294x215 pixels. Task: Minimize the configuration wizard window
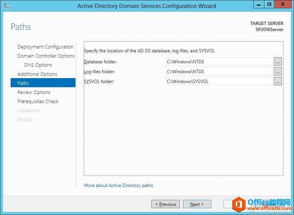coord(259,4)
